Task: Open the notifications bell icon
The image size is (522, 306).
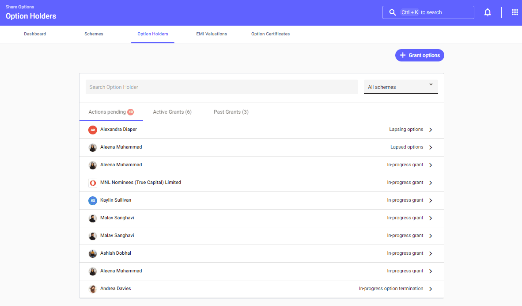Action: tap(488, 12)
